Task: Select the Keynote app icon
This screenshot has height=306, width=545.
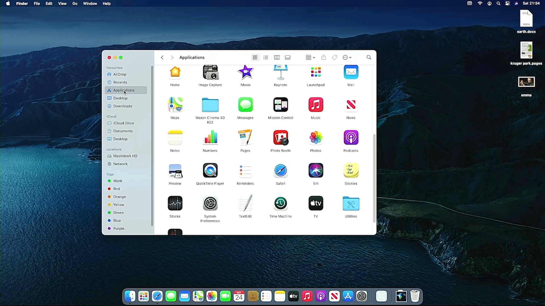Action: 280,72
